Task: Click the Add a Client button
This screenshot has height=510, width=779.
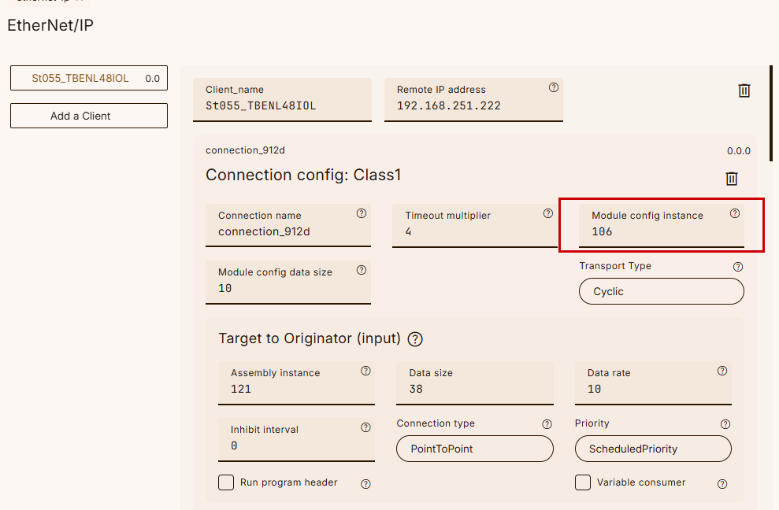Action: 88,116
